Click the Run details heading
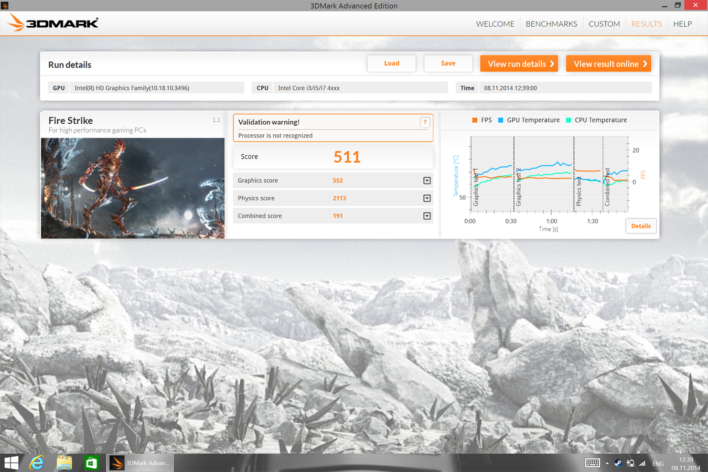 pyautogui.click(x=70, y=65)
